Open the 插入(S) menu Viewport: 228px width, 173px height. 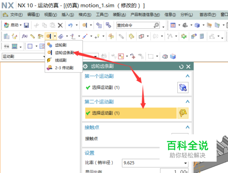point(67,15)
